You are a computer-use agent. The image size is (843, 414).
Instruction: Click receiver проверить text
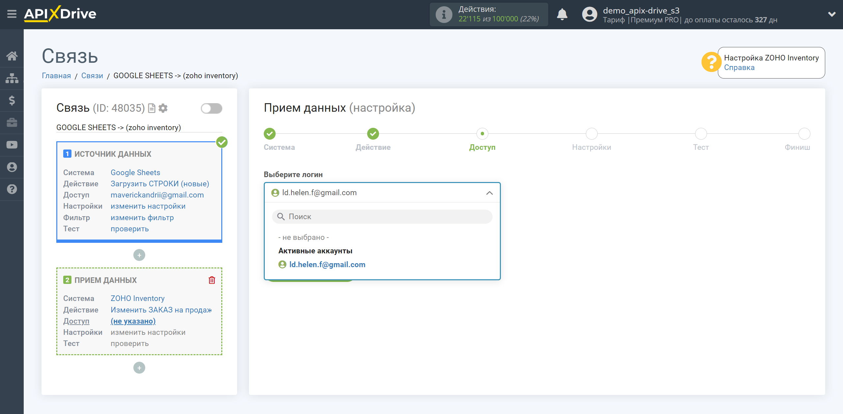(129, 343)
